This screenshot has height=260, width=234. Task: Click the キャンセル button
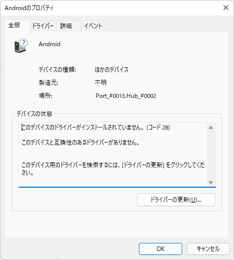click(208, 249)
